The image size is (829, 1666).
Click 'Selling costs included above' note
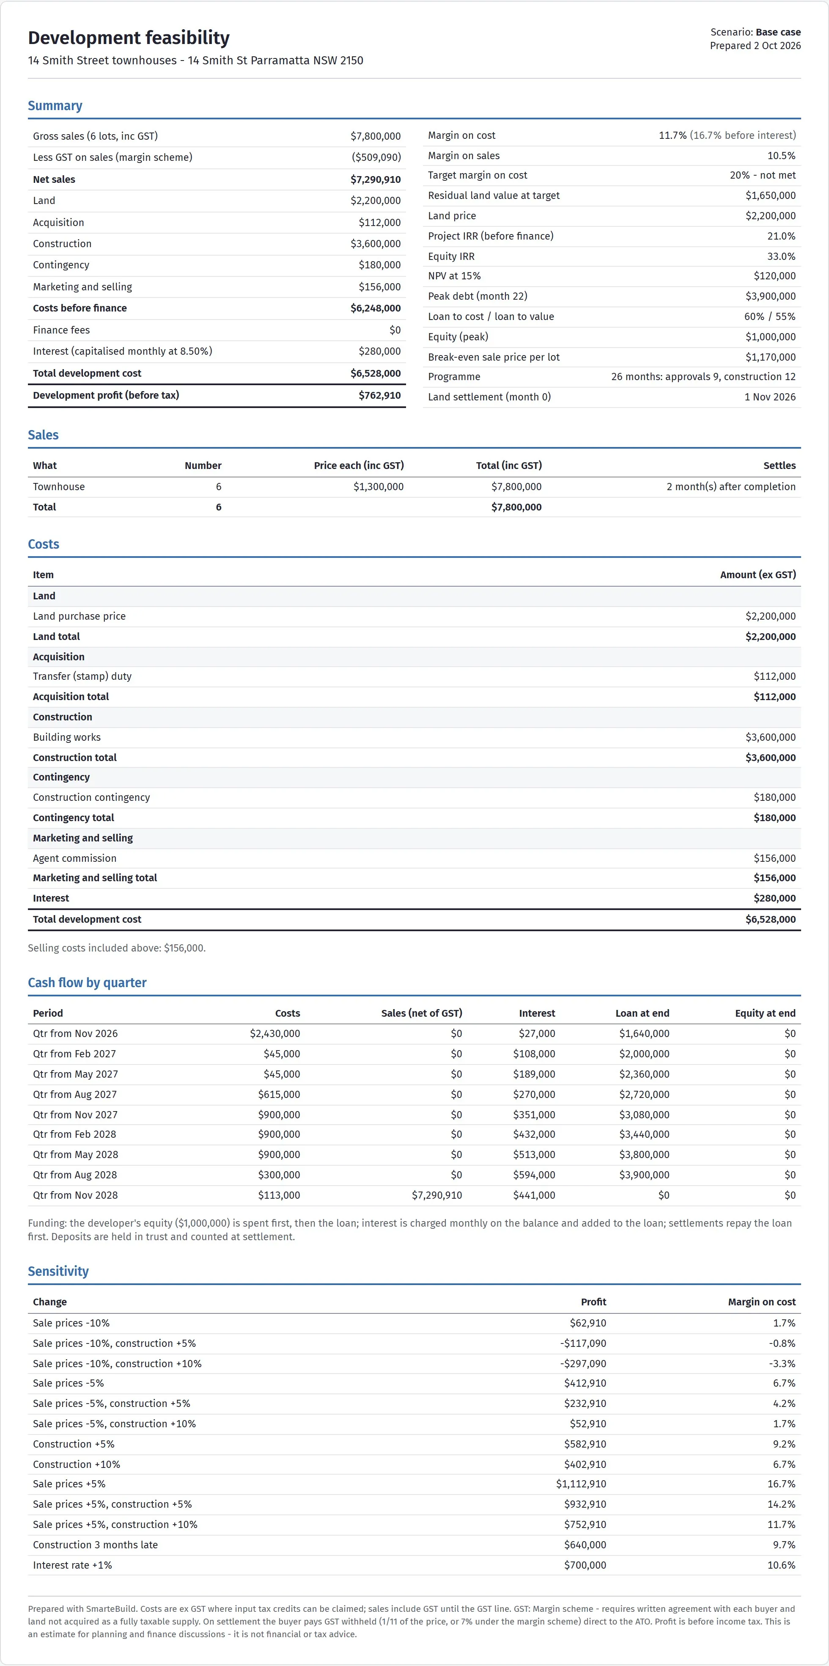click(116, 948)
